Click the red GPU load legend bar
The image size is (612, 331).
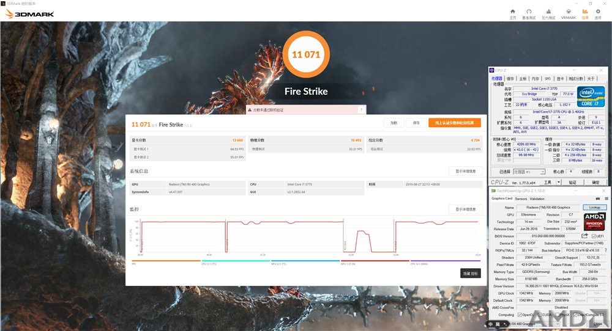coord(375,261)
